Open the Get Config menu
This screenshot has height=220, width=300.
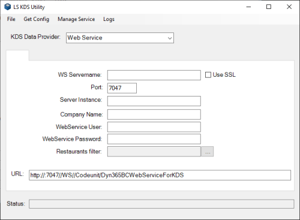point(37,19)
